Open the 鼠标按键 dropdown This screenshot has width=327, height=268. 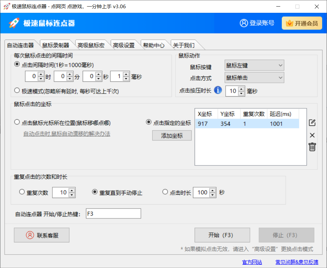click(254, 65)
